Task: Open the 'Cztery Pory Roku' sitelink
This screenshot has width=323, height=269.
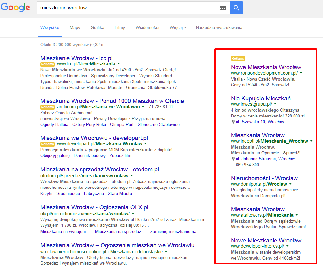Action: (x=89, y=124)
